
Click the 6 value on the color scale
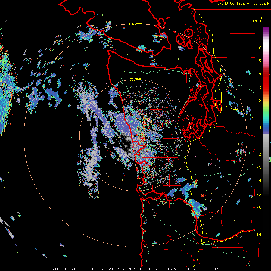[260, 47]
